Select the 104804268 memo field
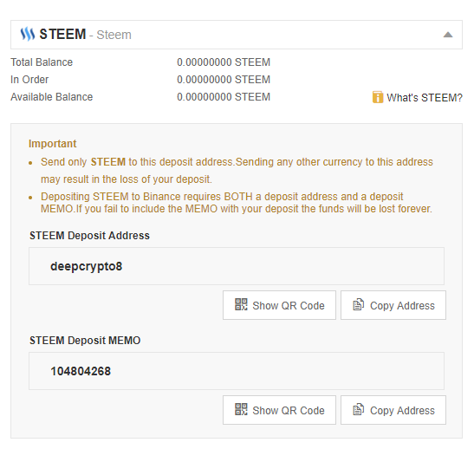Screen dimensions: 474x449 click(237, 371)
